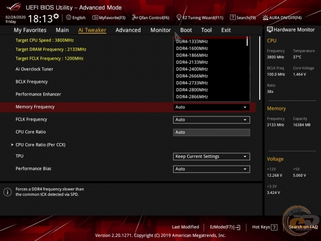Open Search on FAQ link

[x=303, y=227]
